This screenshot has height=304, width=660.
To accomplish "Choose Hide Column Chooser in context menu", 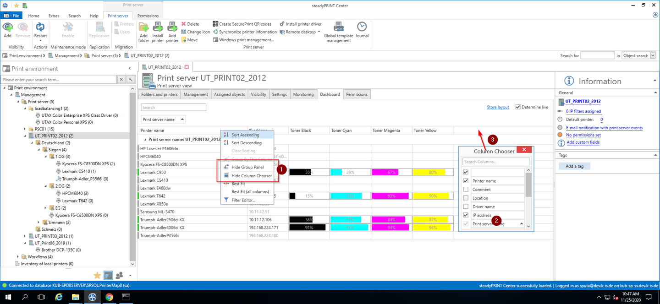I will click(247, 176).
